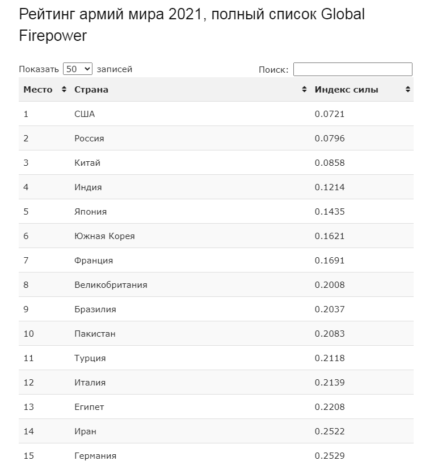
Task: Select the Турция row
Action: pyautogui.click(x=216, y=358)
